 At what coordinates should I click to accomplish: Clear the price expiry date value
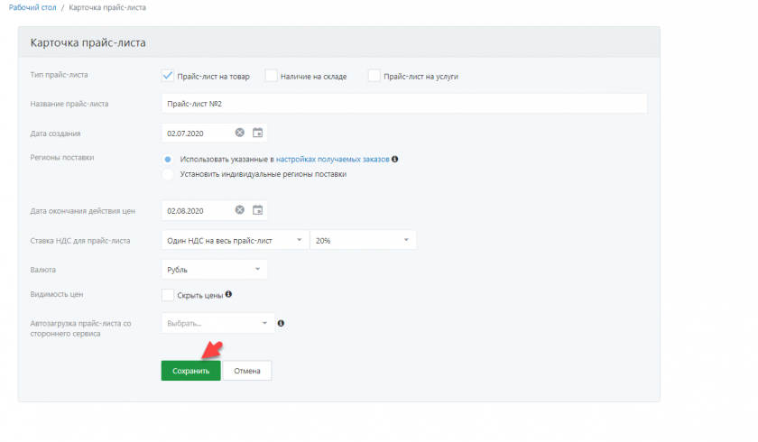point(240,210)
